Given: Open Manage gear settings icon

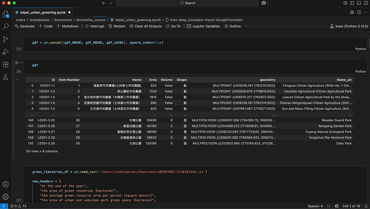Looking at the screenshot, I should [6, 196].
